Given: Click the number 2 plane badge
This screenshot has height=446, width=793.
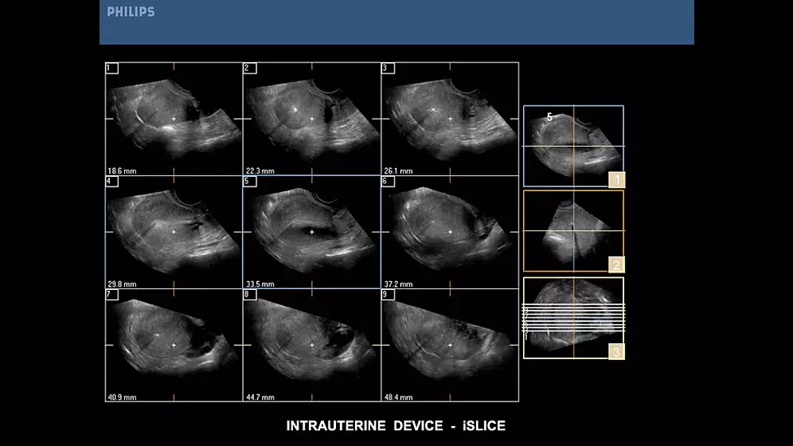Looking at the screenshot, I should pyautogui.click(x=616, y=264).
